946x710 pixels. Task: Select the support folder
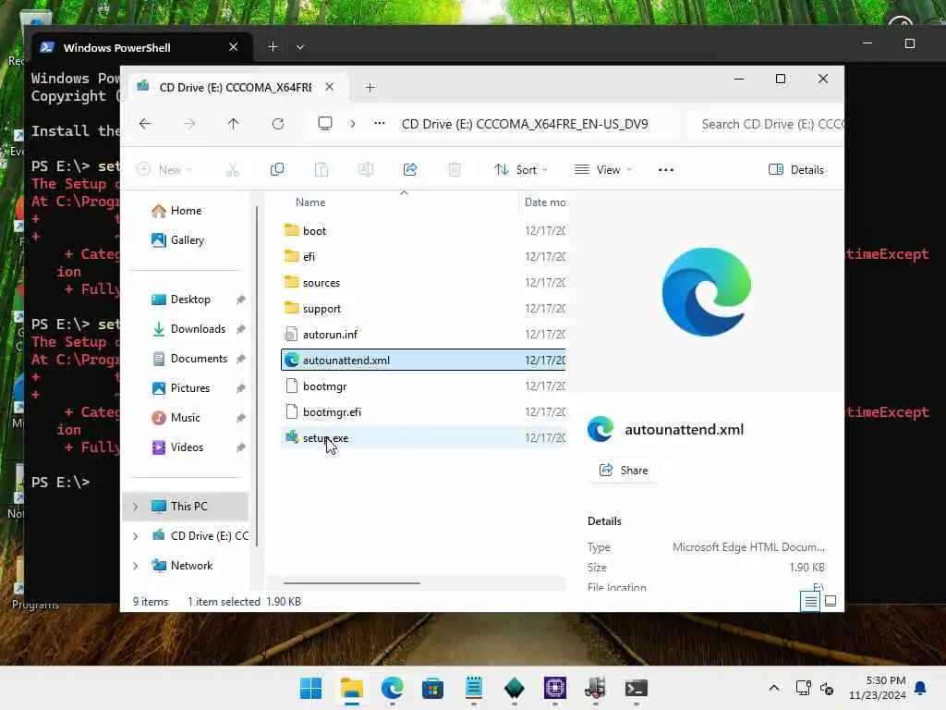point(423,309)
